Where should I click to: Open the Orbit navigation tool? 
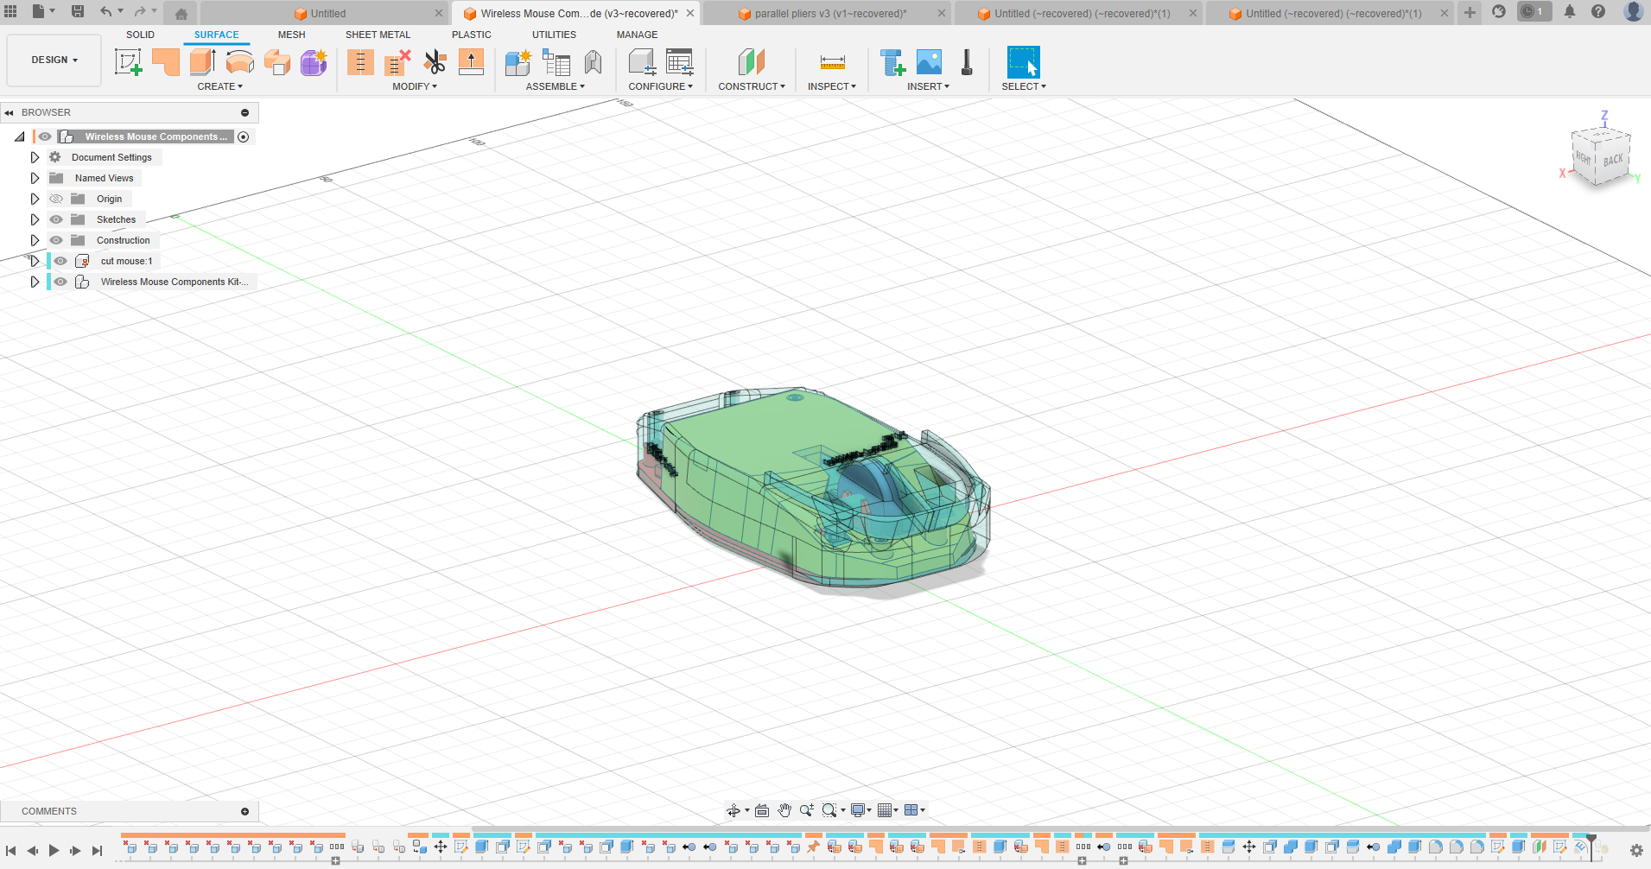[733, 810]
